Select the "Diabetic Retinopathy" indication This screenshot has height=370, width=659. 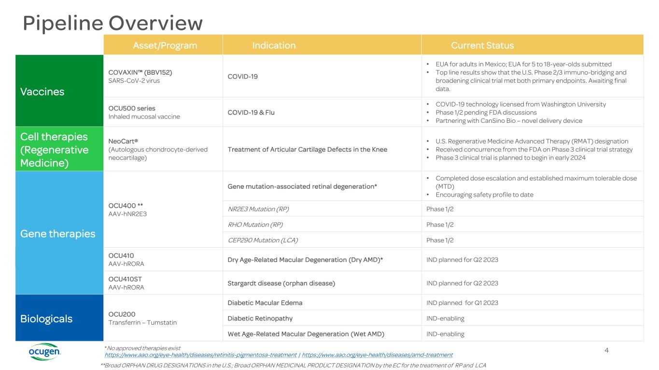tap(260, 318)
